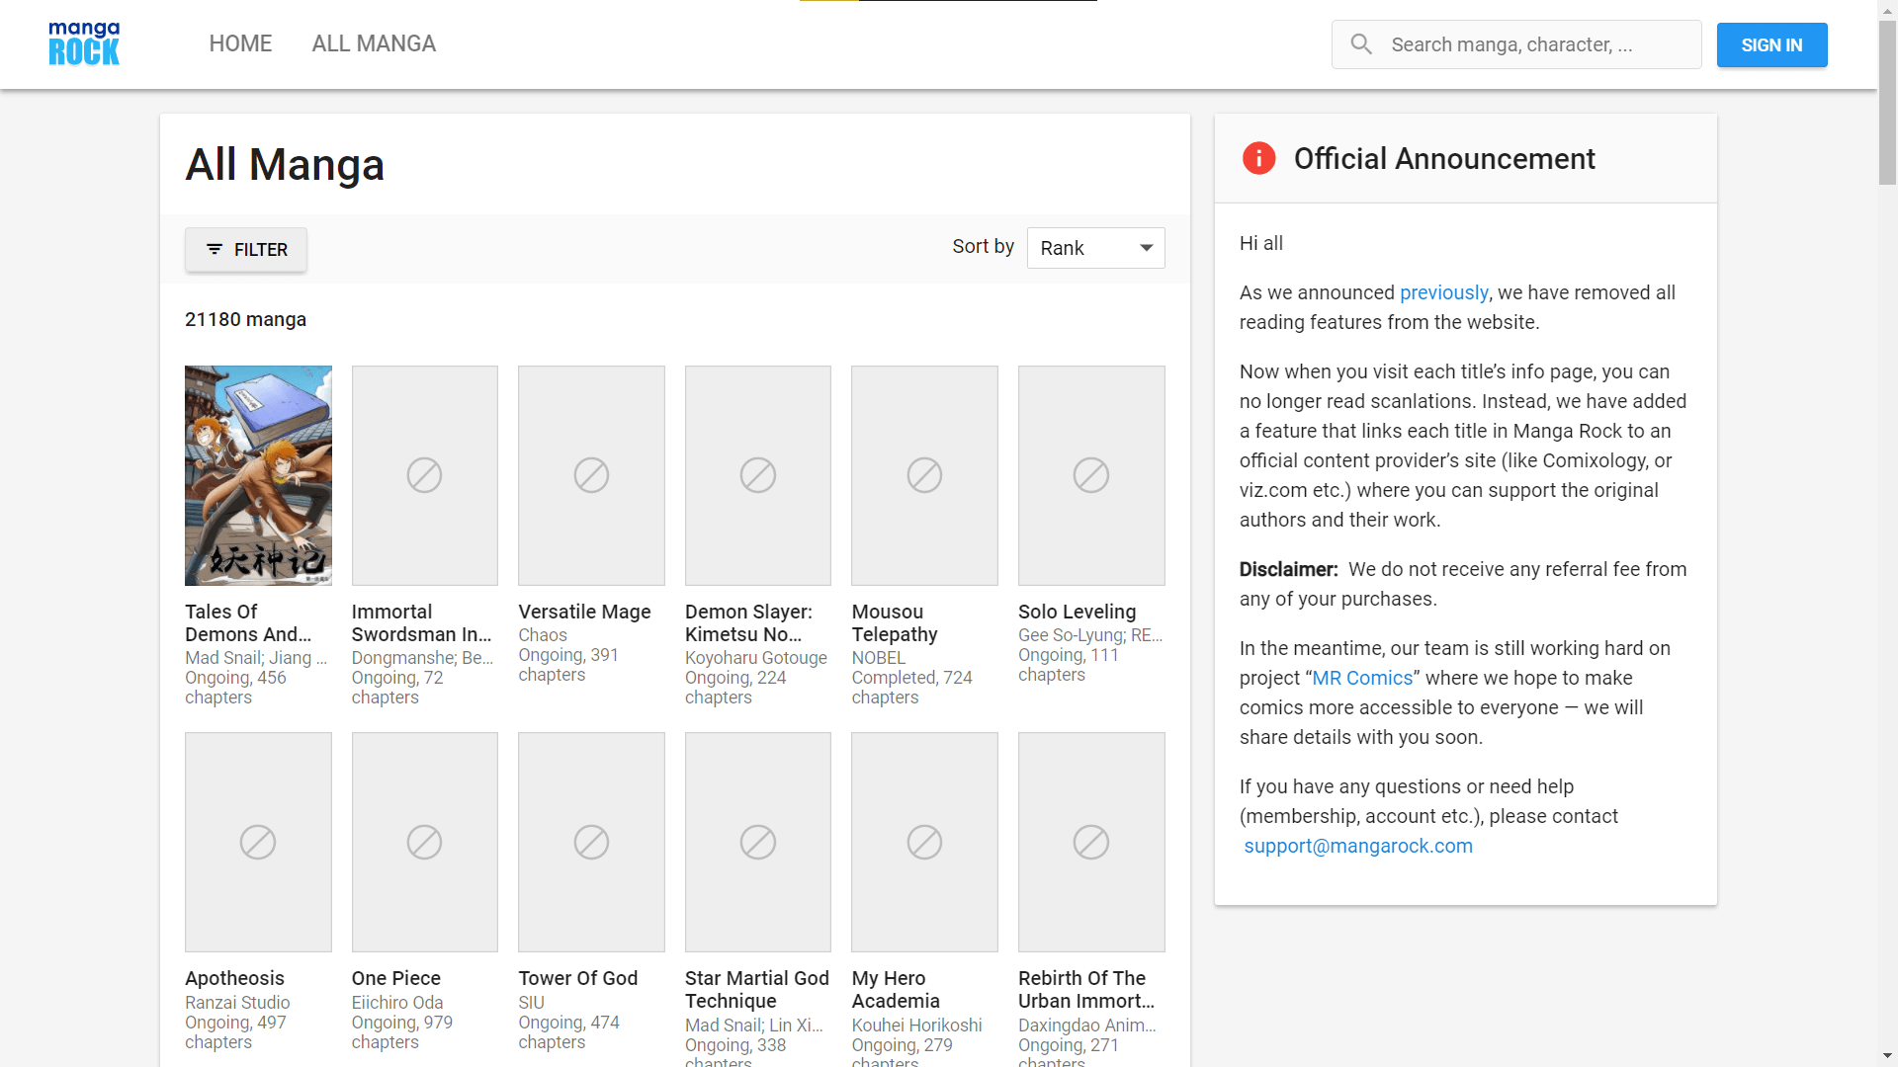Click author name Eiichiro Oda
Image resolution: width=1898 pixels, height=1067 pixels.
tap(397, 1003)
